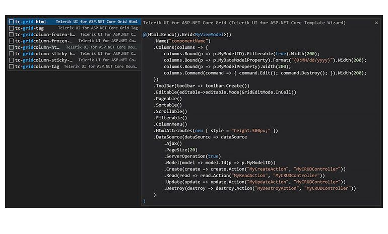
Task: Click the .ServerOperation(true) line
Action: click(192, 157)
